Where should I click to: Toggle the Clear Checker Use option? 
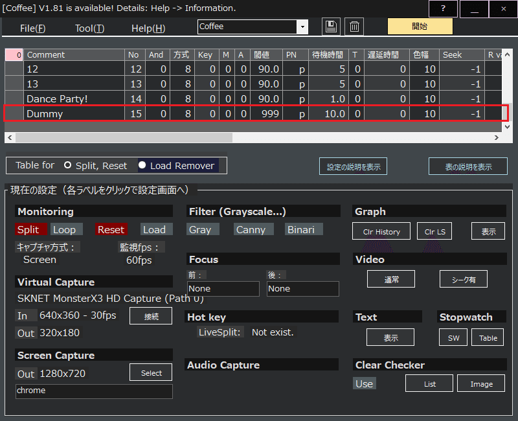[365, 383]
